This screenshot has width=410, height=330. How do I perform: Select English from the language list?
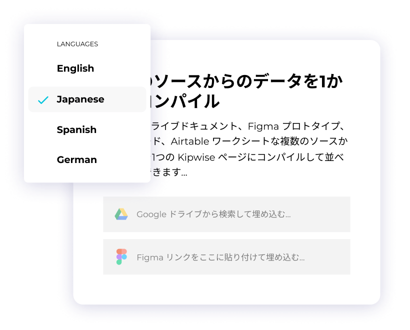coord(75,68)
